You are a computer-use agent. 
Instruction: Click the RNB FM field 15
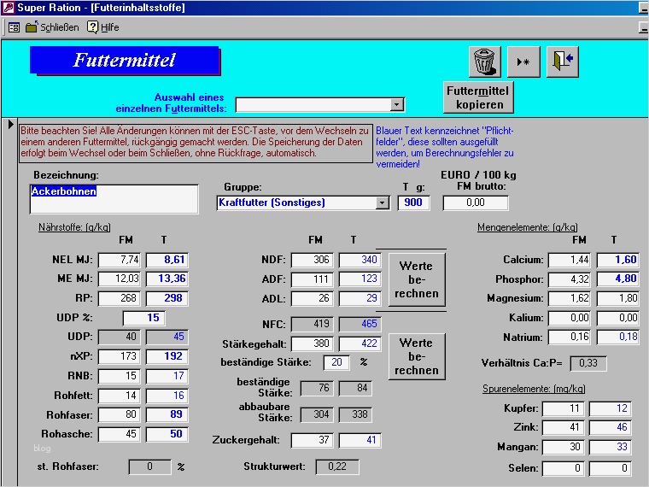click(120, 376)
